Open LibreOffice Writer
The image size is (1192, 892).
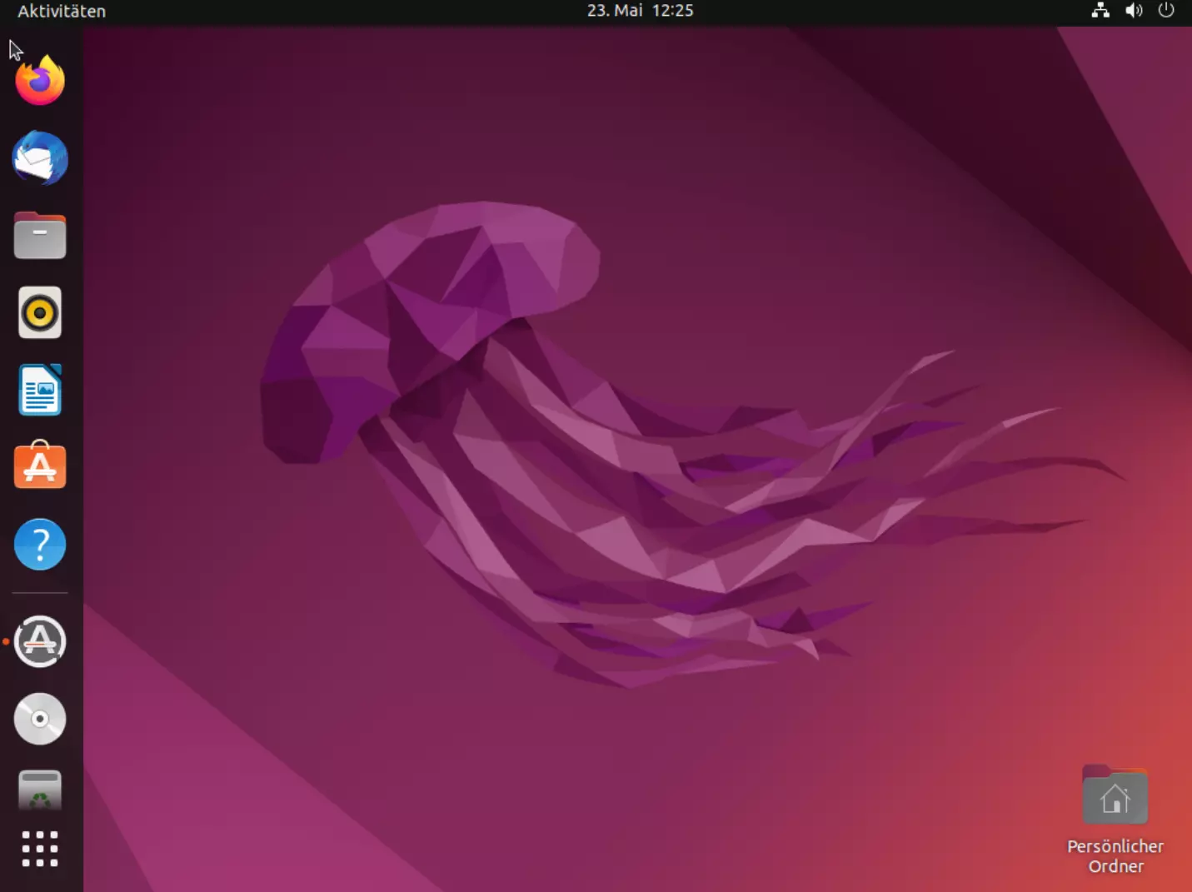[x=40, y=390]
